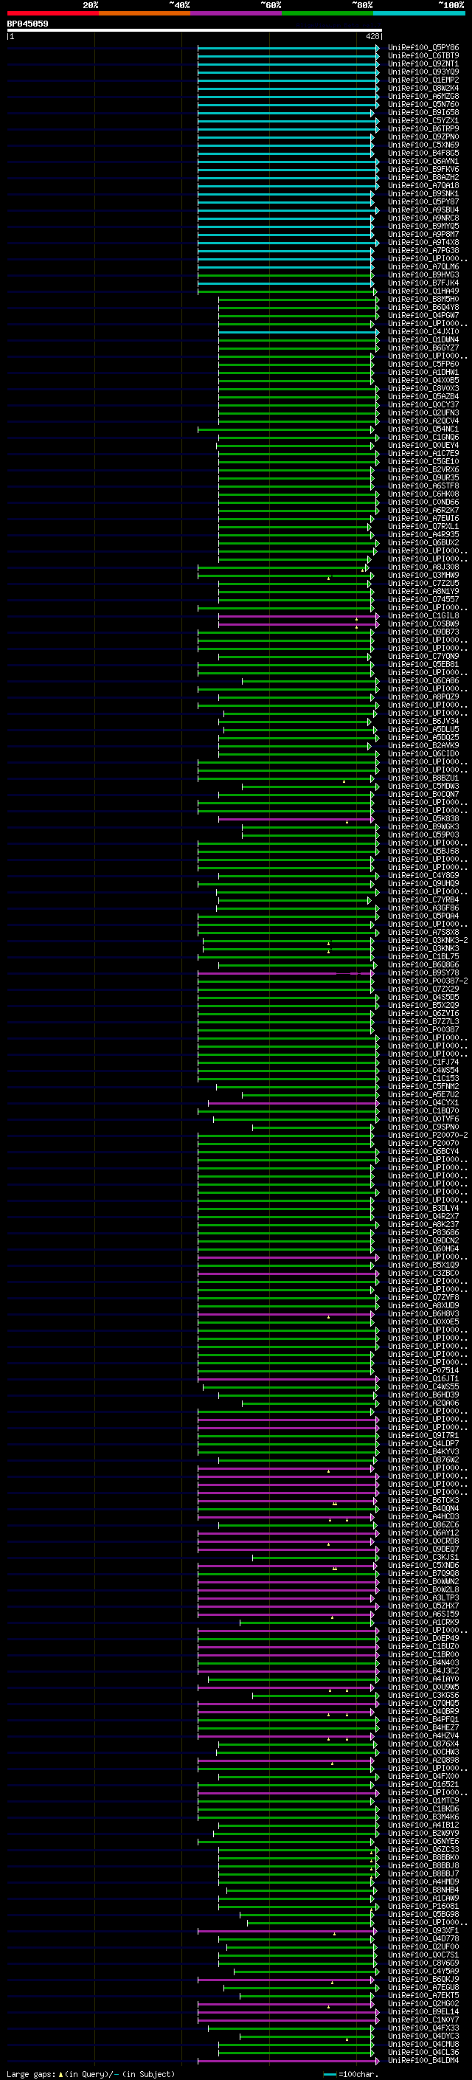Click the white query sequence bar
Image resolution: width=472 pixels, height=2080 pixels.
click(x=195, y=31)
